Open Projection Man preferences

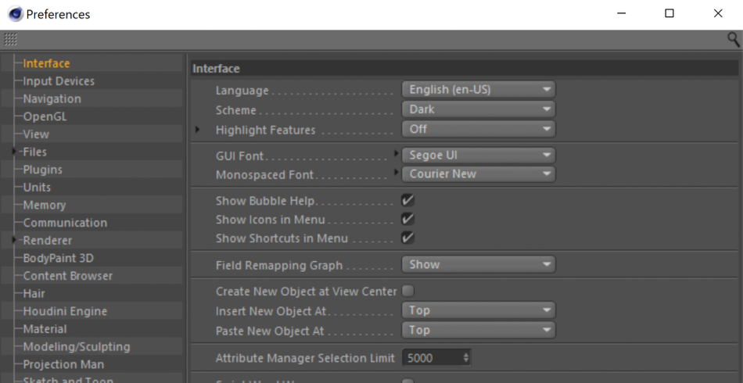pos(63,364)
